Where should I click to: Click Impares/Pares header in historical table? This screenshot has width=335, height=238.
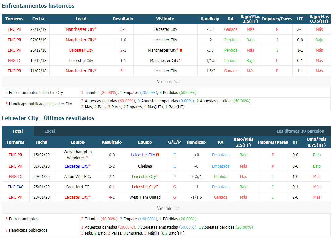[x=277, y=19]
